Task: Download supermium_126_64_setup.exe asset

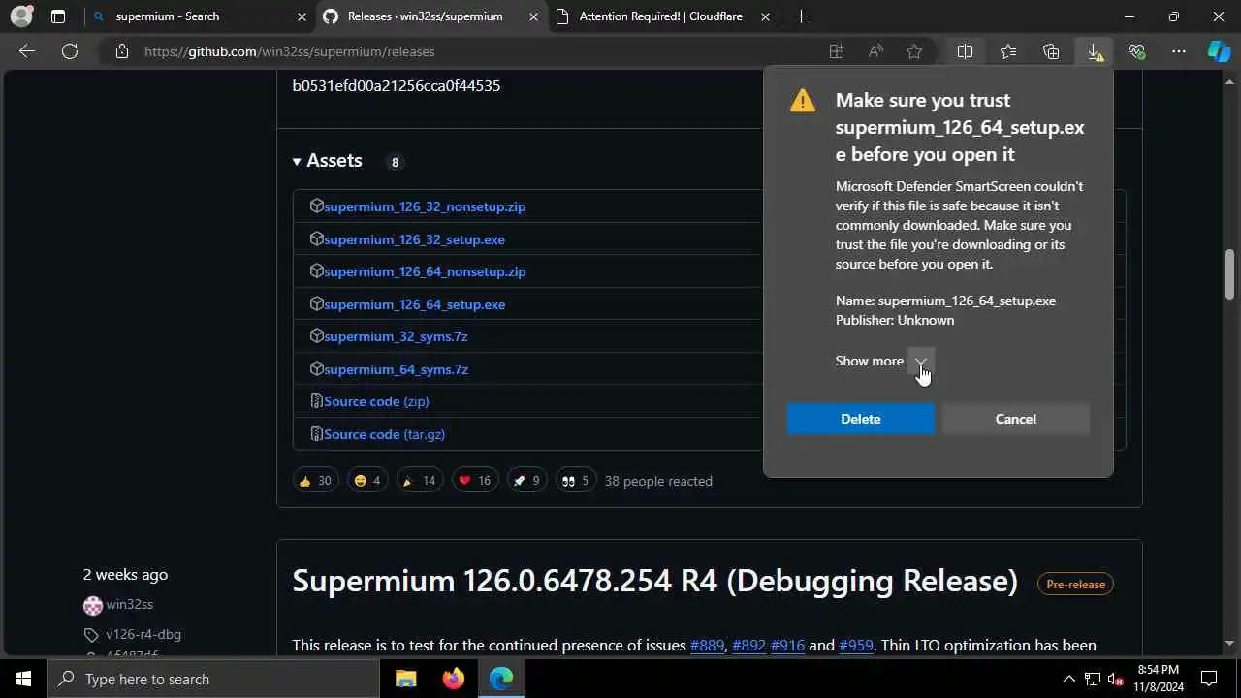Action: (x=414, y=304)
